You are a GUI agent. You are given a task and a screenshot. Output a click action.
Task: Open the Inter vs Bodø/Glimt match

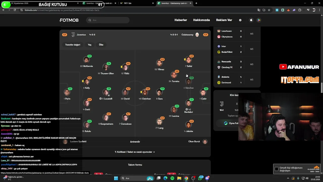click(x=237, y=49)
